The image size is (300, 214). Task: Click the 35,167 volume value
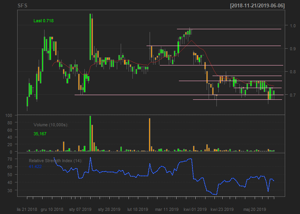click(x=40, y=134)
